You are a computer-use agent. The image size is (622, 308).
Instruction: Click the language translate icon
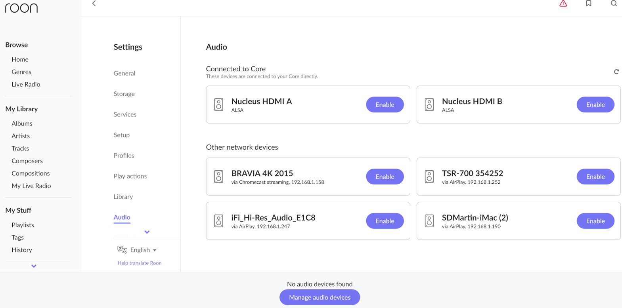pyautogui.click(x=122, y=250)
